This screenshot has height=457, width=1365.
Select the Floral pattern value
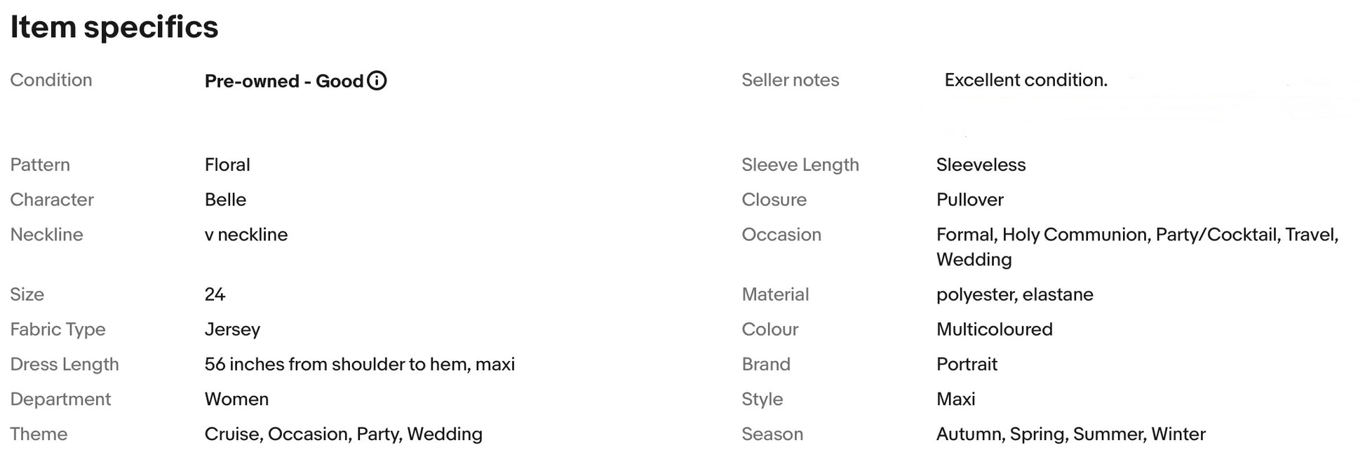(x=227, y=165)
